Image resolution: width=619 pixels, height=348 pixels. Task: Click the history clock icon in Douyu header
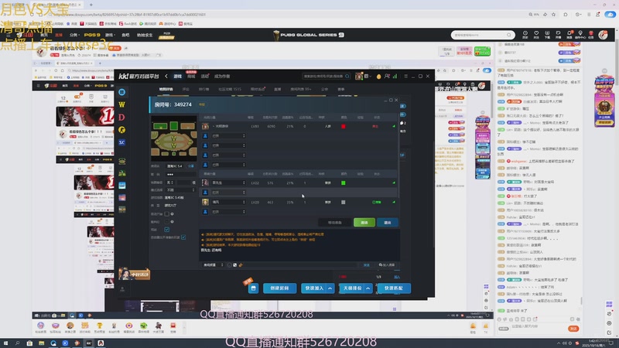[525, 35]
